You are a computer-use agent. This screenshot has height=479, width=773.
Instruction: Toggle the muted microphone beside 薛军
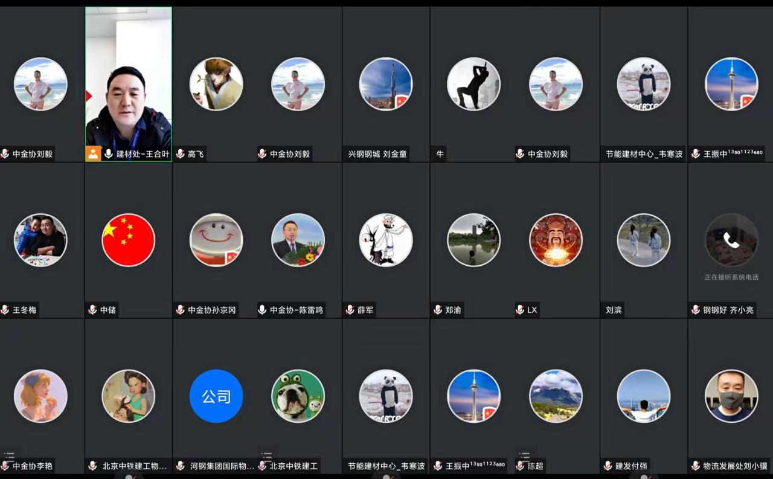[x=350, y=310]
